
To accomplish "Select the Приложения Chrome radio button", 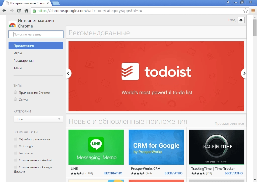I will click(15, 92).
